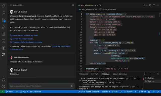
Task: Change end of line sequence LF
Action: point(121,91)
